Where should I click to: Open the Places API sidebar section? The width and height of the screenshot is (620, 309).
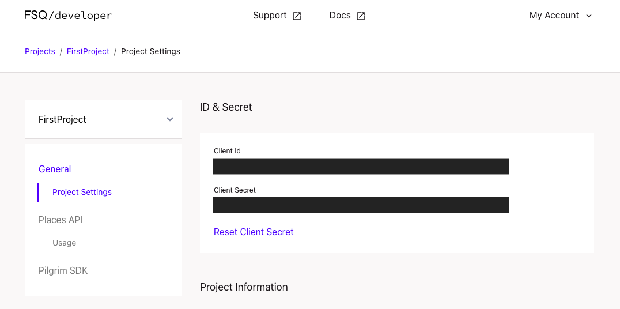[61, 220]
